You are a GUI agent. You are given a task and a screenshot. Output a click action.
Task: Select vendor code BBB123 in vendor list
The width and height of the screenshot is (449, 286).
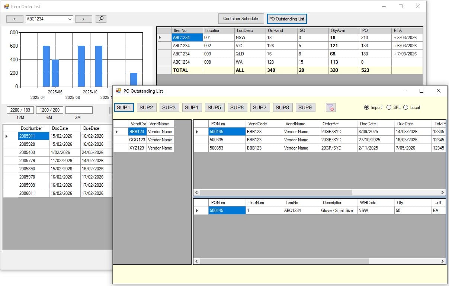point(137,132)
